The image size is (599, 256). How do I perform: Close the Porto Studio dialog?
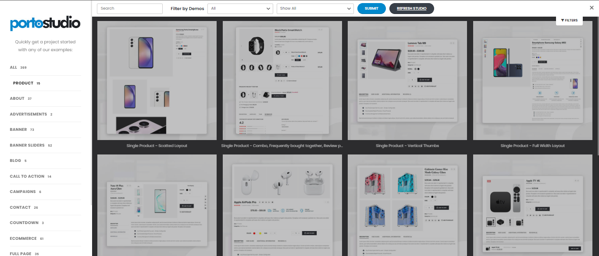(x=592, y=7)
